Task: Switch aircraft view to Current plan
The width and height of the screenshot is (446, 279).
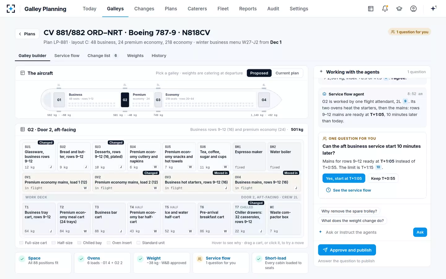Action: click(287, 73)
